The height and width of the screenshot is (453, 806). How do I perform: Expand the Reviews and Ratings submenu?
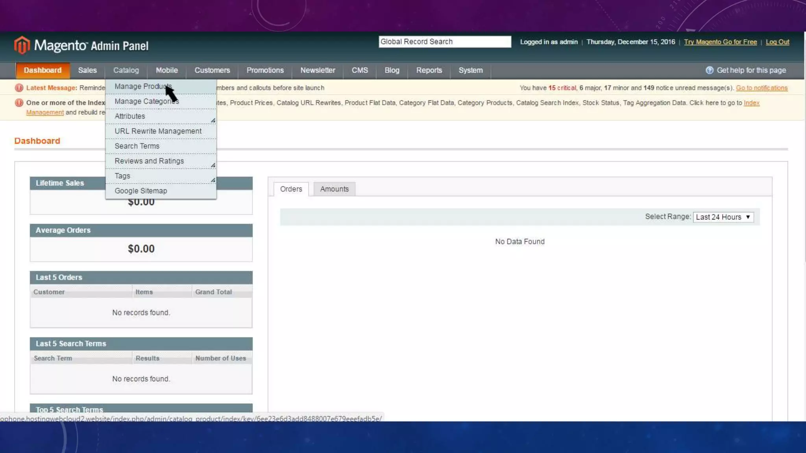[213, 165]
